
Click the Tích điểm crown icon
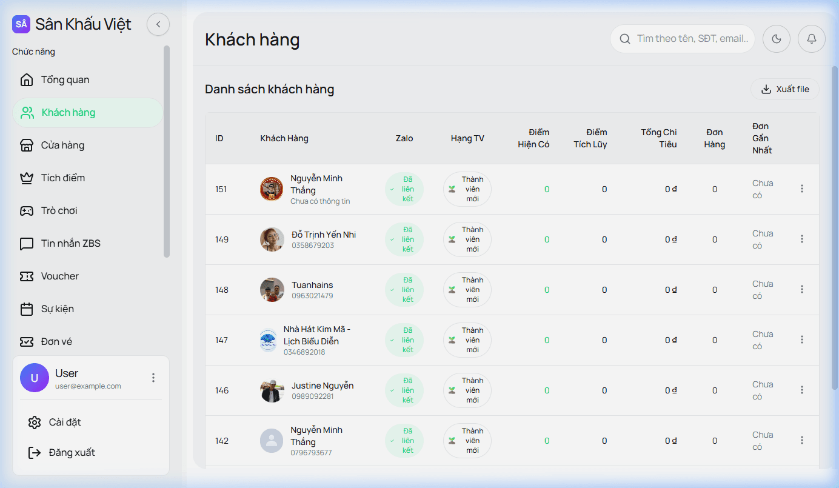(x=27, y=178)
